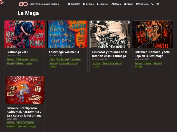Click Sala Roja tag in the 4 abril card

[x=22, y=126]
